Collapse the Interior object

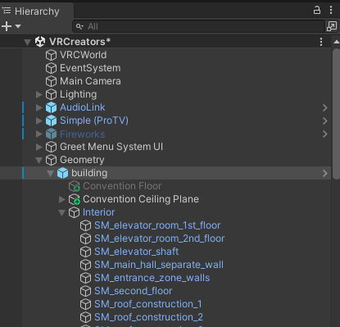tap(62, 213)
